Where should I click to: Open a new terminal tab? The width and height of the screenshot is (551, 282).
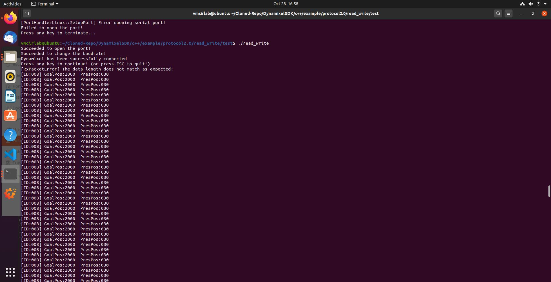27,13
